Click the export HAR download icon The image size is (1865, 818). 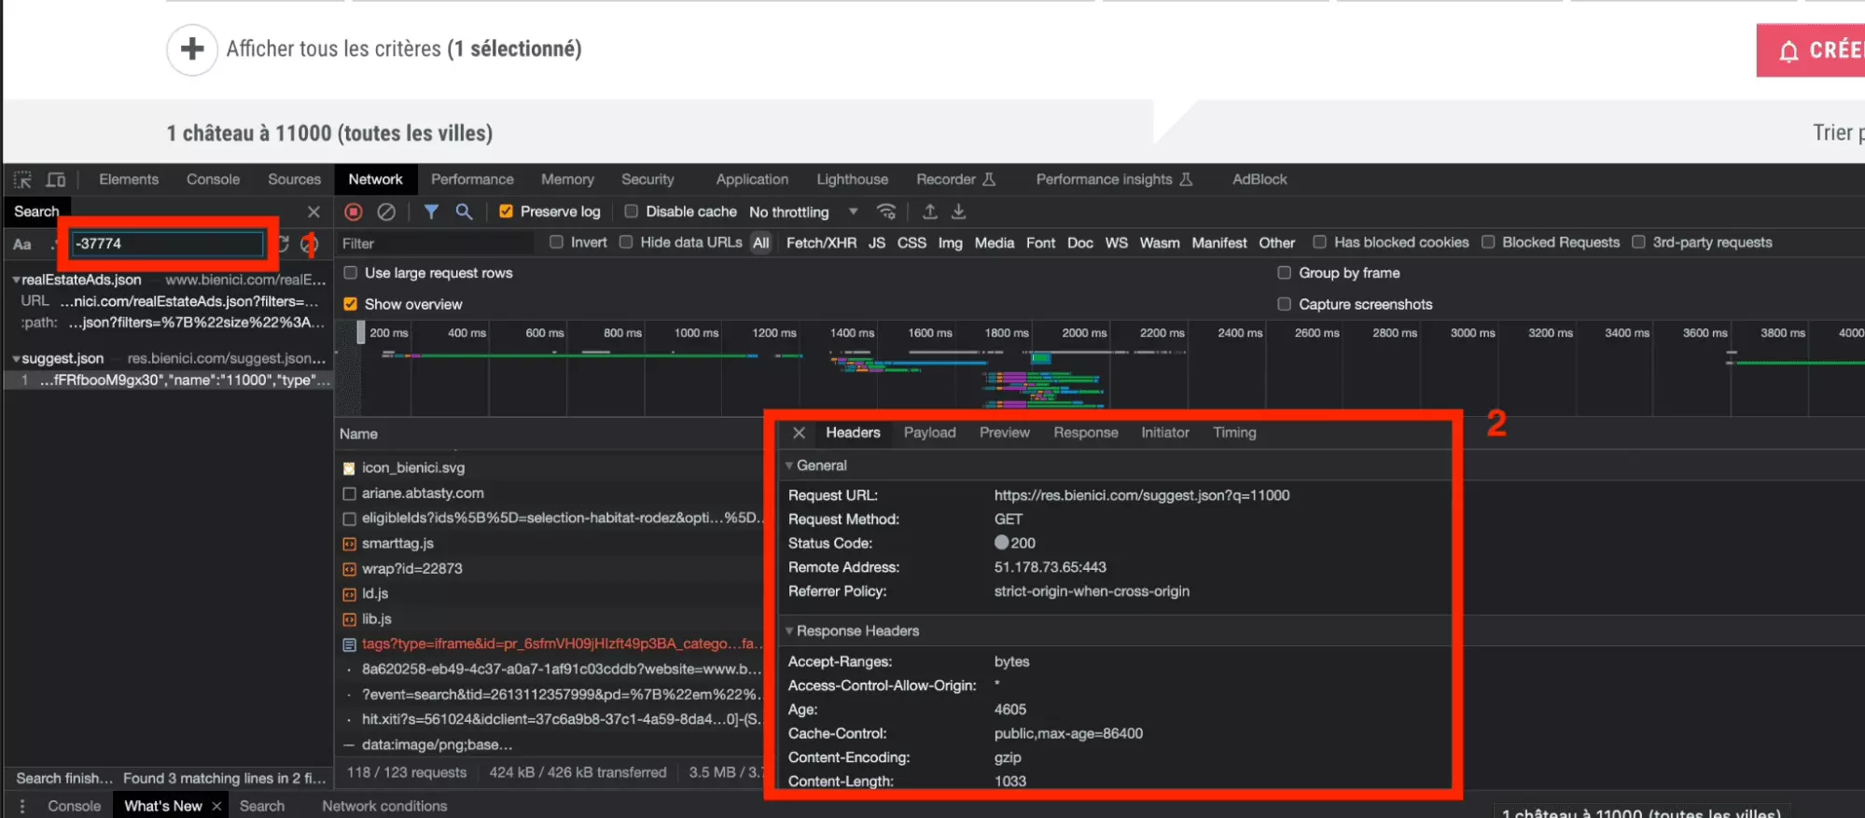pyautogui.click(x=958, y=212)
